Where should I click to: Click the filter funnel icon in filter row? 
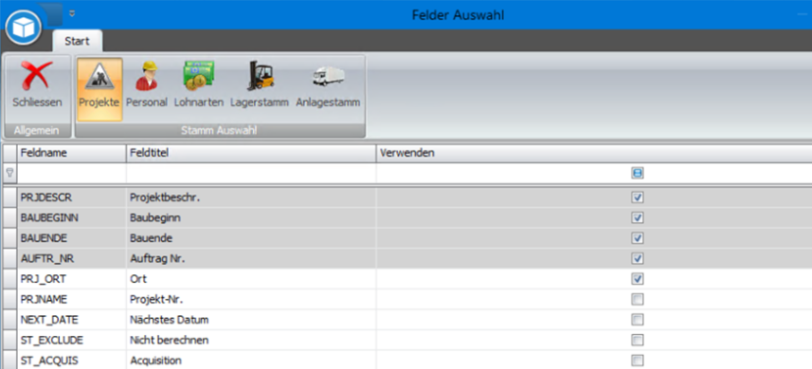[9, 174]
